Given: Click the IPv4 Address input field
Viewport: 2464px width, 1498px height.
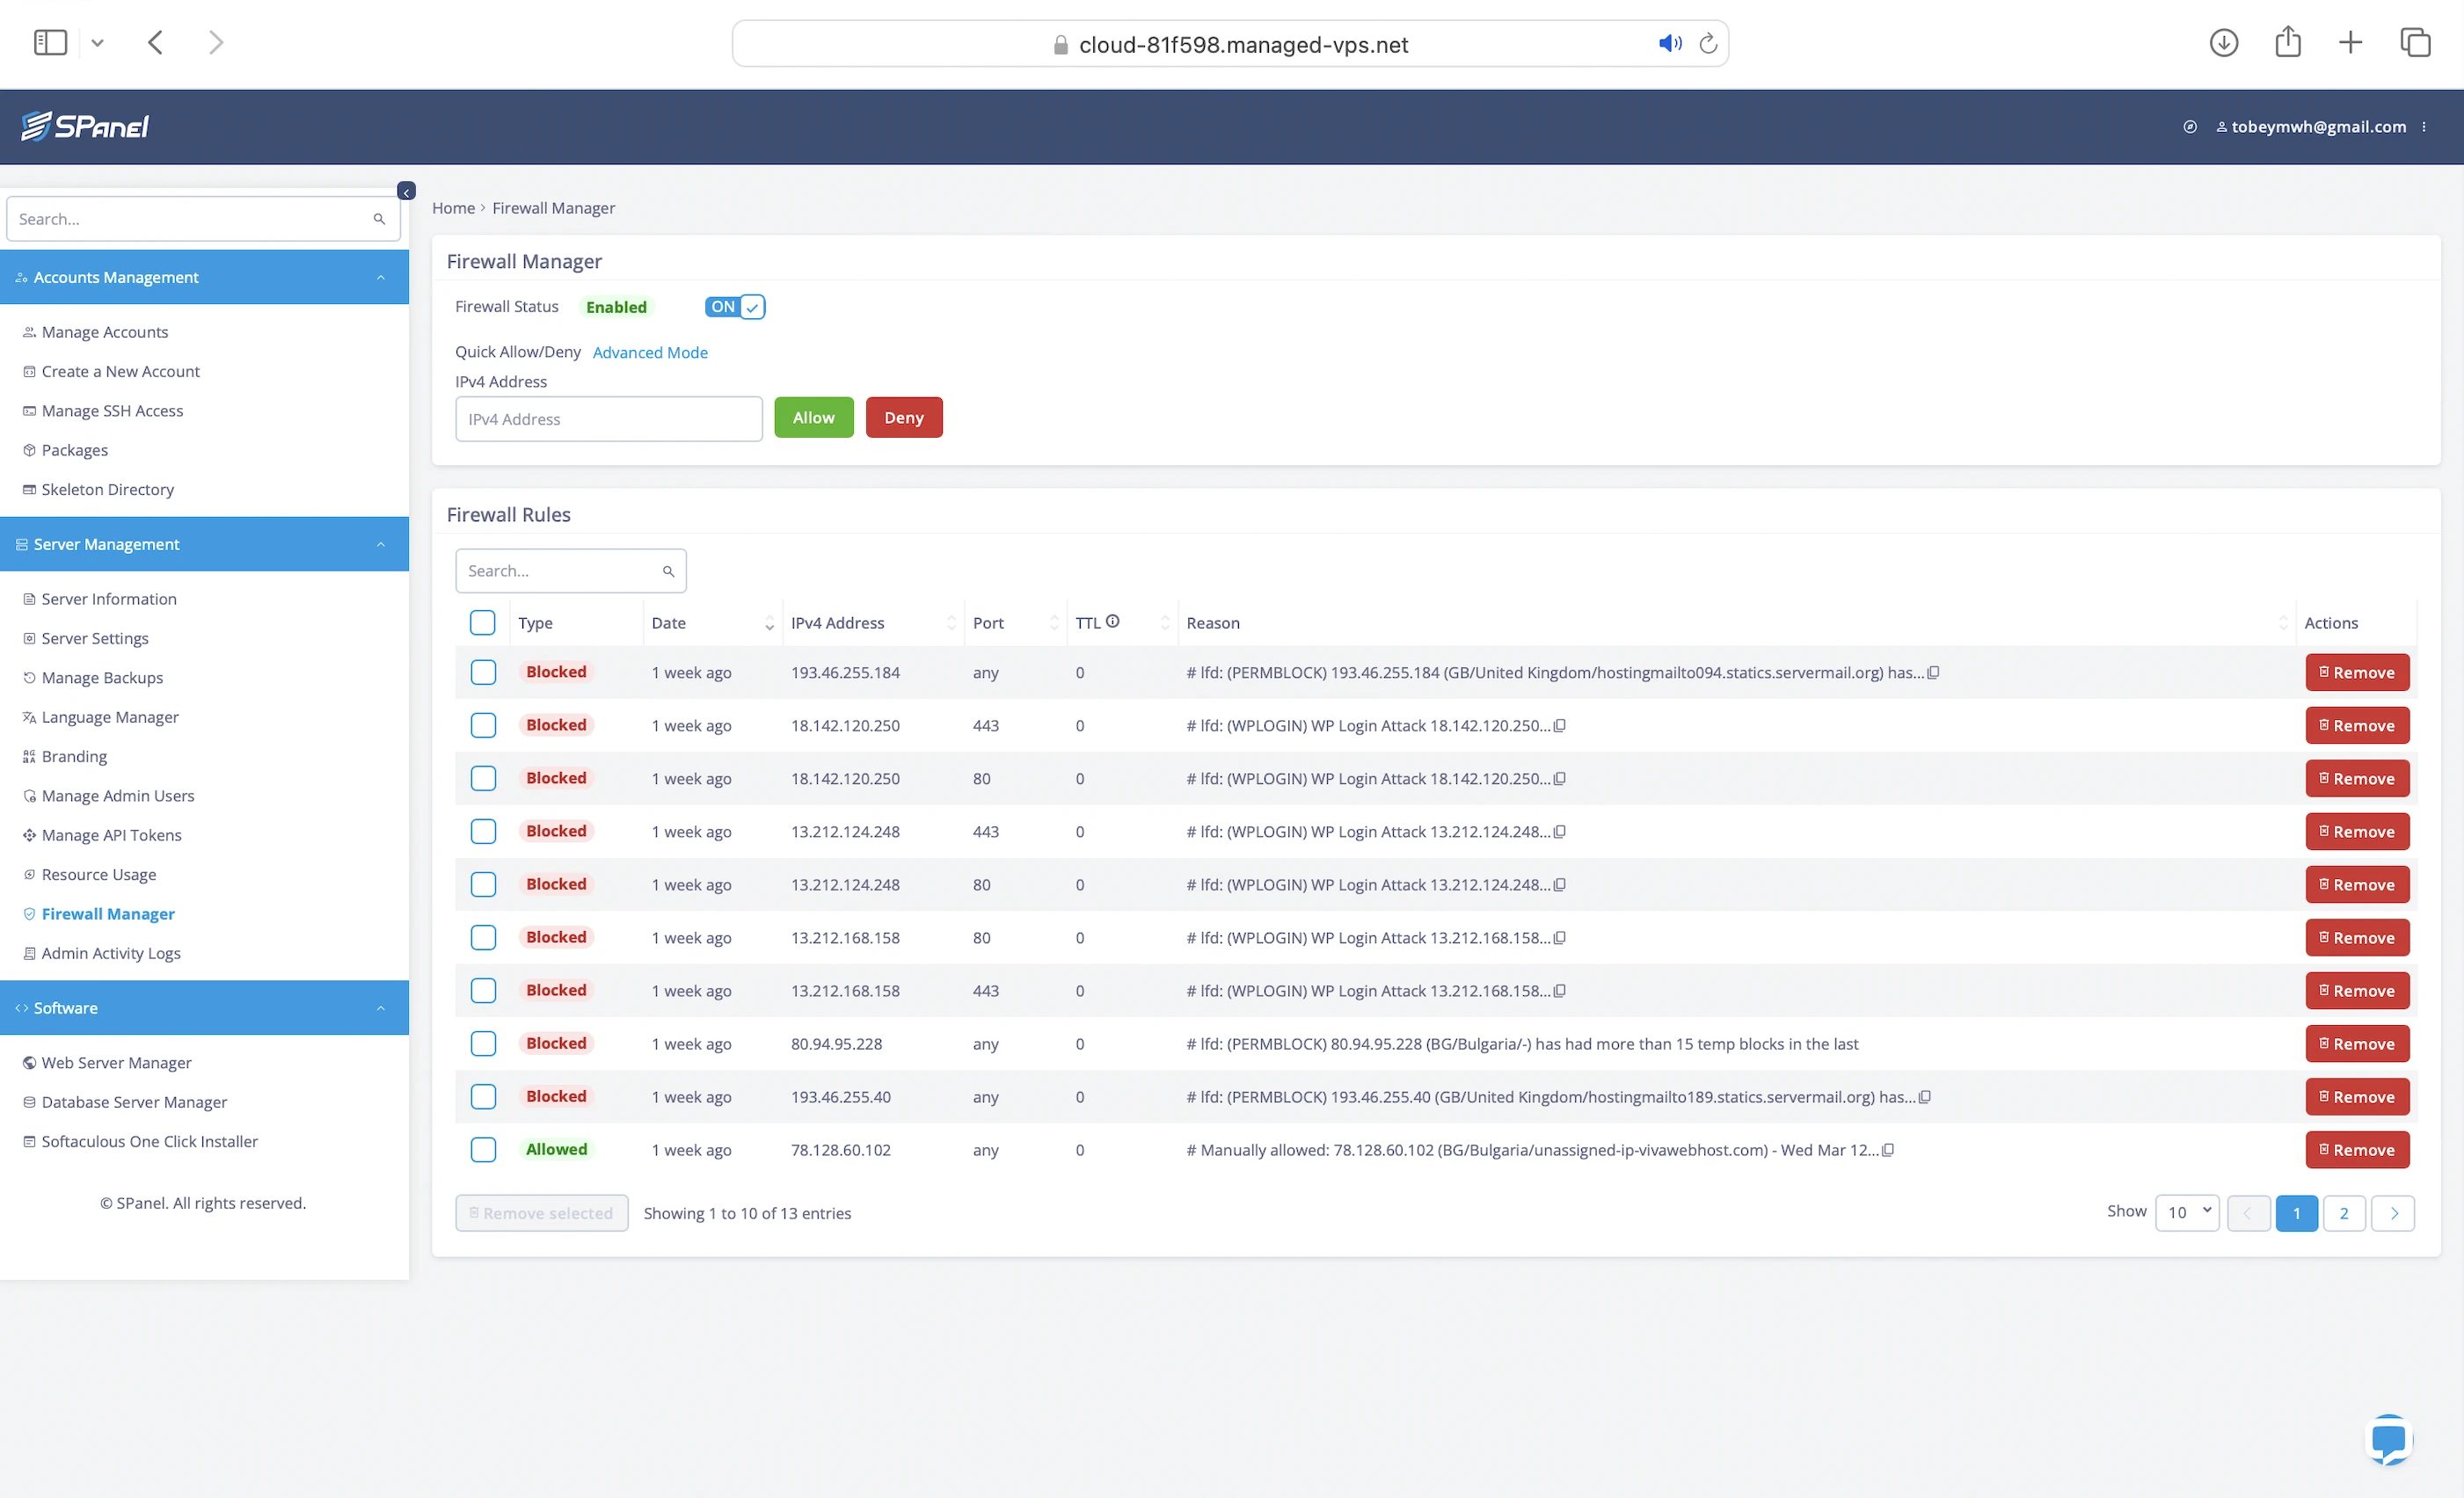Looking at the screenshot, I should point(608,419).
